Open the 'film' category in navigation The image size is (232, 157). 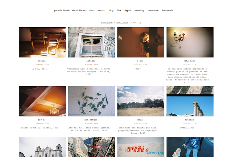tap(119, 10)
